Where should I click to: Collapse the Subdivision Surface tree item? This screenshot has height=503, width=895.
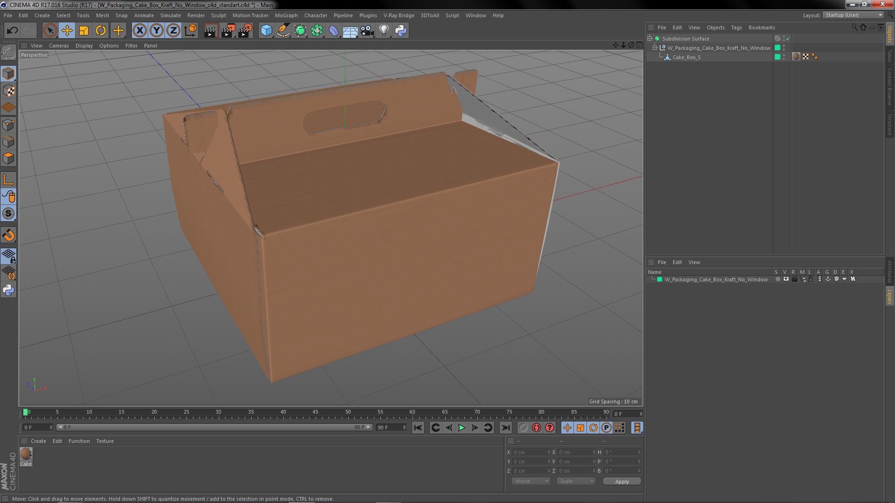tap(650, 38)
